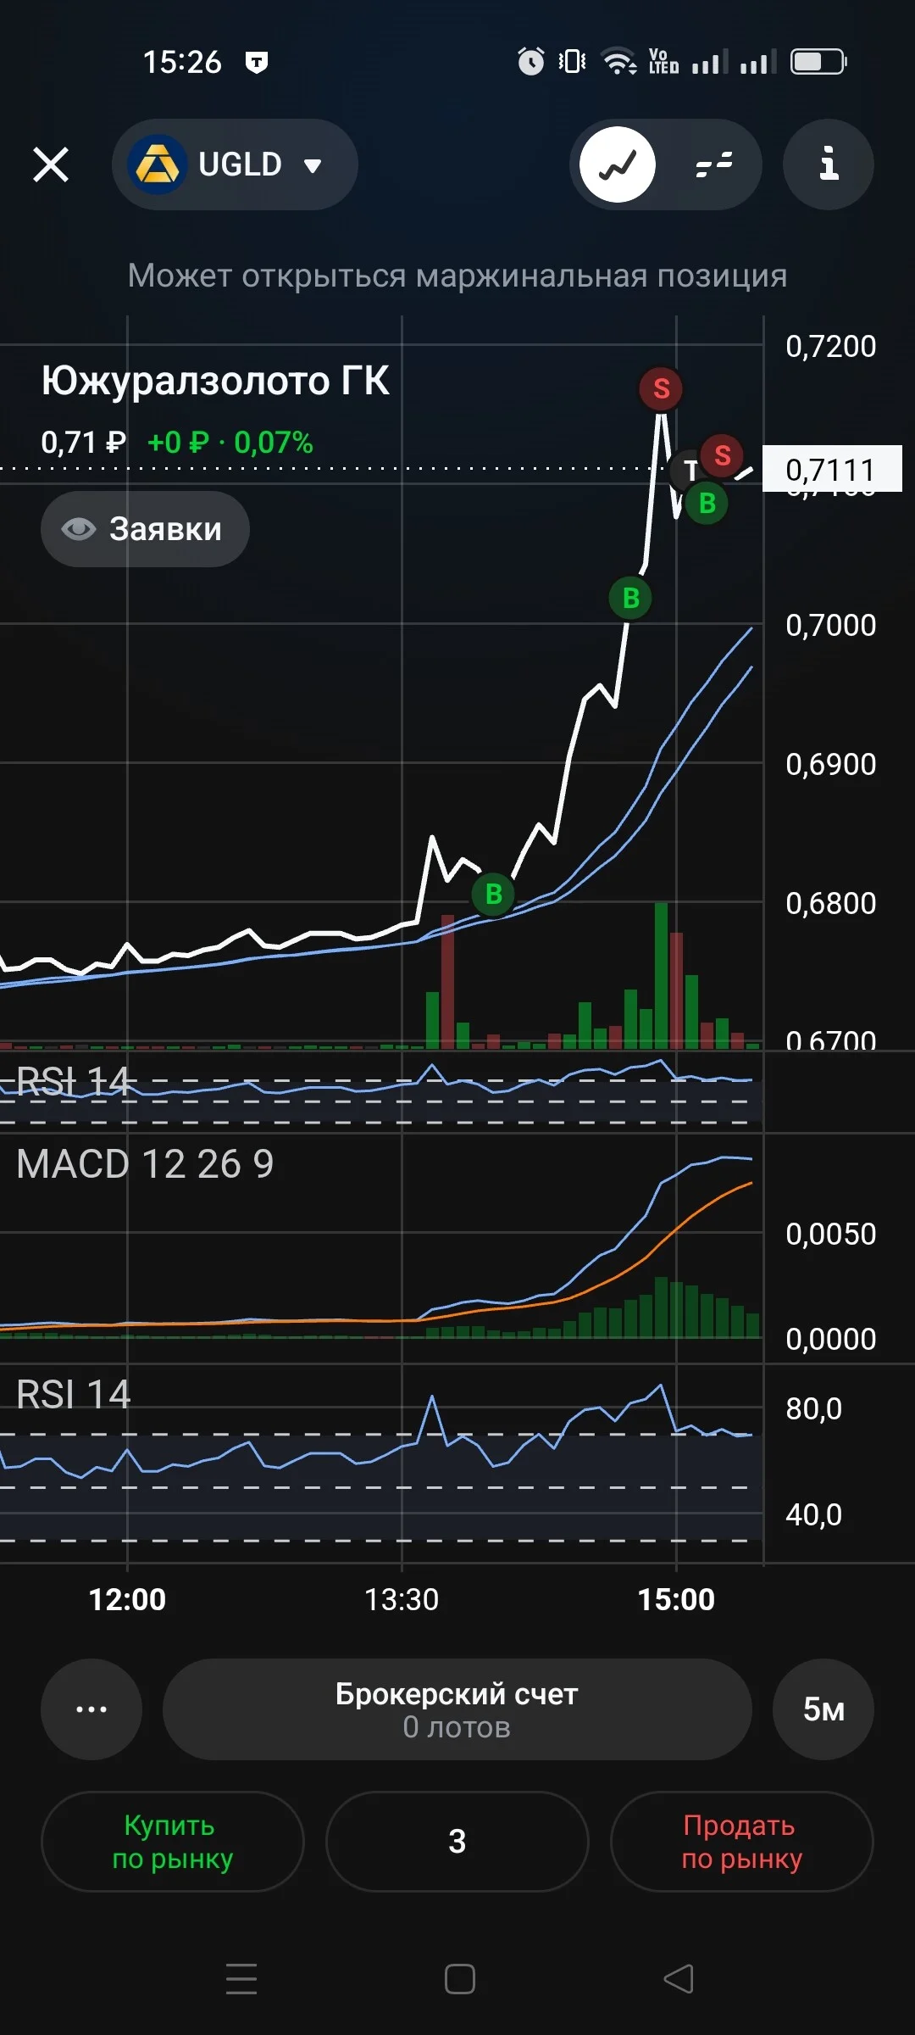
Task: Tap the 12:00 time axis label
Action: pos(127,1599)
